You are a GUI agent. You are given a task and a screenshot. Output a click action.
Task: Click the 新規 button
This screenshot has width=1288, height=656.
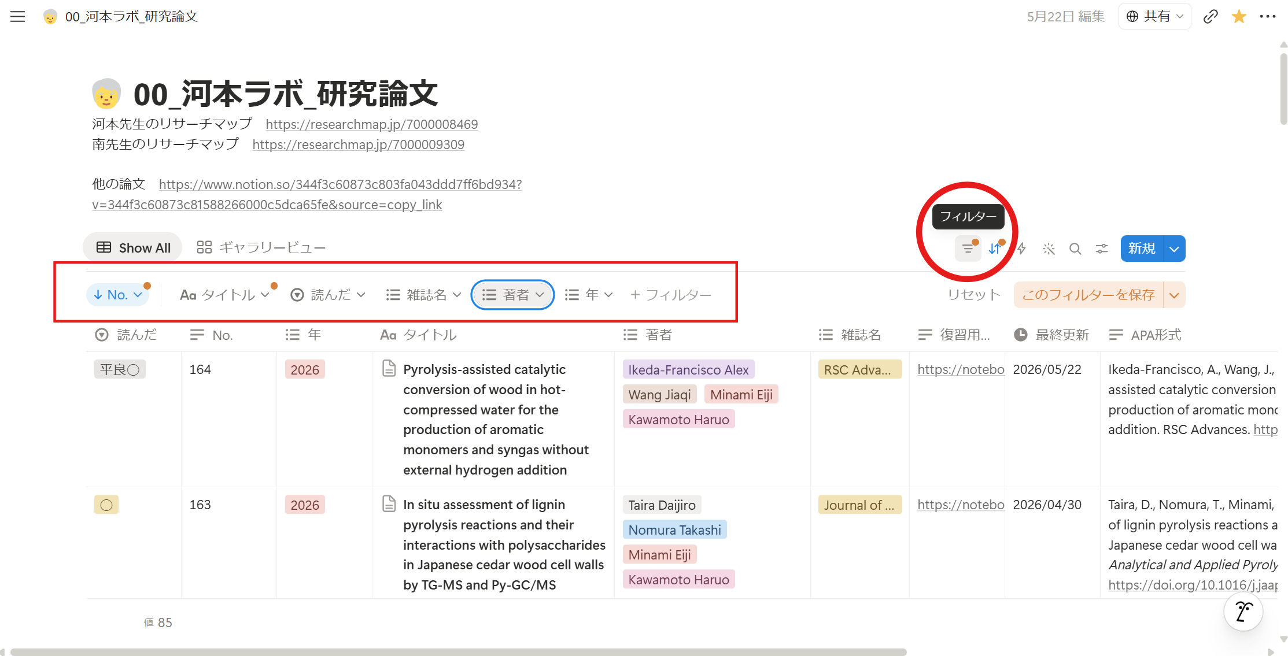[x=1142, y=249]
